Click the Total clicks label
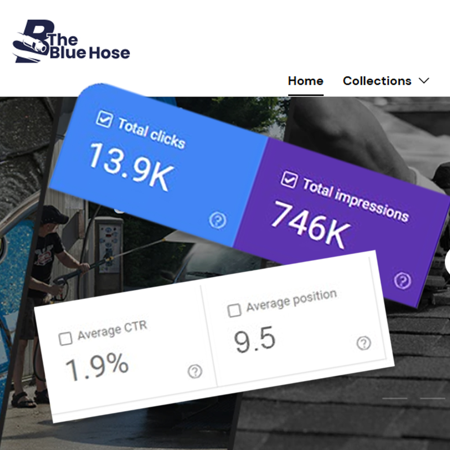 [151, 134]
